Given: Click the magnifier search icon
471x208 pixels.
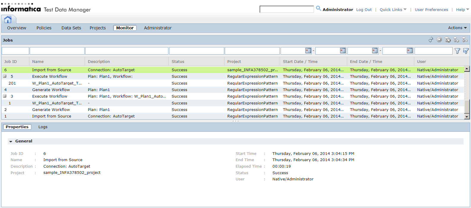Looking at the screenshot, I should pos(318,9).
